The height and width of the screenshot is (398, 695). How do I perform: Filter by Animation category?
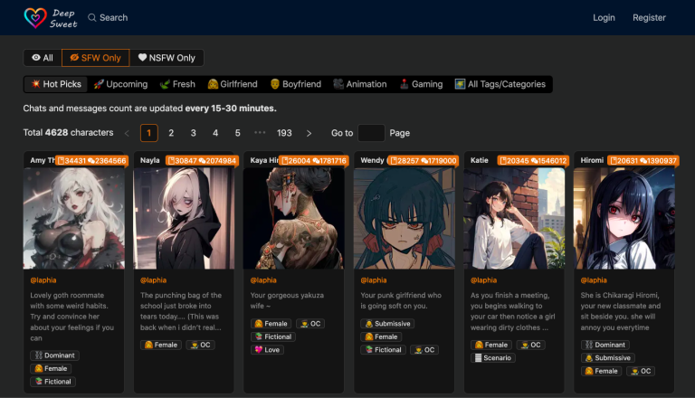click(359, 84)
